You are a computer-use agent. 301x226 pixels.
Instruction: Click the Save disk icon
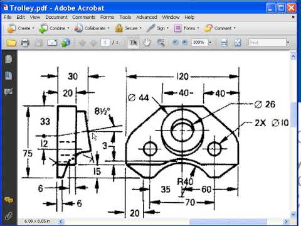[38, 43]
